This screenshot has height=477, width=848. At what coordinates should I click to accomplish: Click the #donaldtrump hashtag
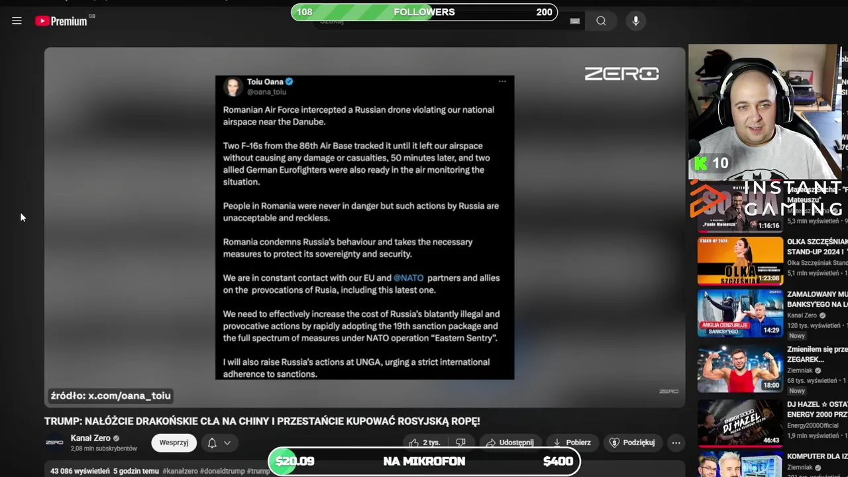[x=222, y=471]
